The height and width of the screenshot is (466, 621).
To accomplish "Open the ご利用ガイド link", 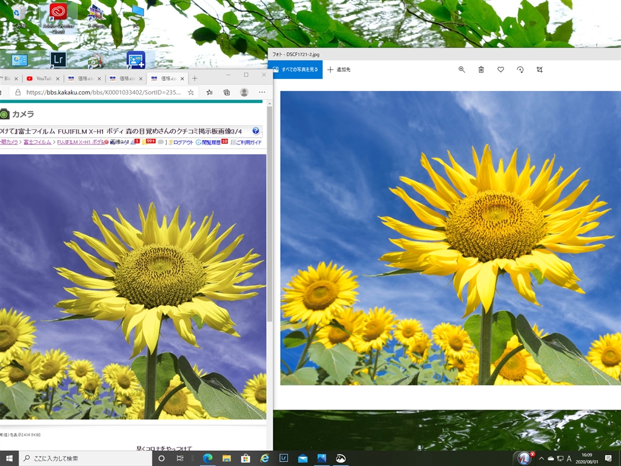I will (x=249, y=142).
